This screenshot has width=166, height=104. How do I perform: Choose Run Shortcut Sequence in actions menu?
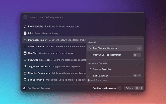click(115, 48)
